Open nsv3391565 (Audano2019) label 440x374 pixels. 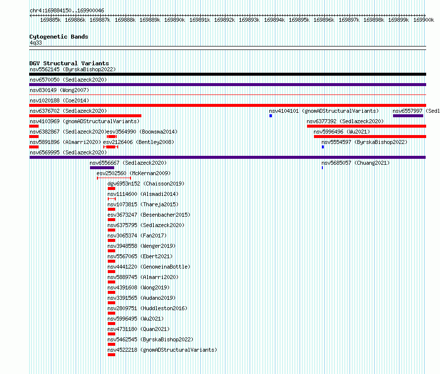[141, 298]
